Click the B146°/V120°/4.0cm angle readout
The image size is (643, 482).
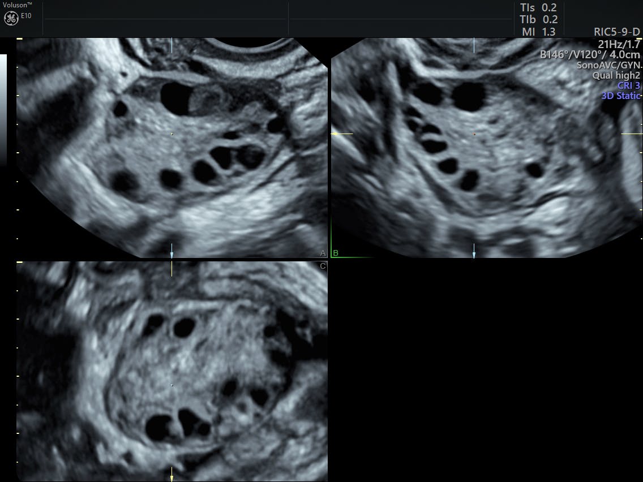click(590, 54)
